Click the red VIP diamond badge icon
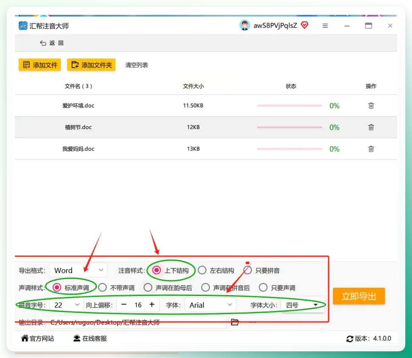Viewport: 412px width, 358px height. (305, 25)
